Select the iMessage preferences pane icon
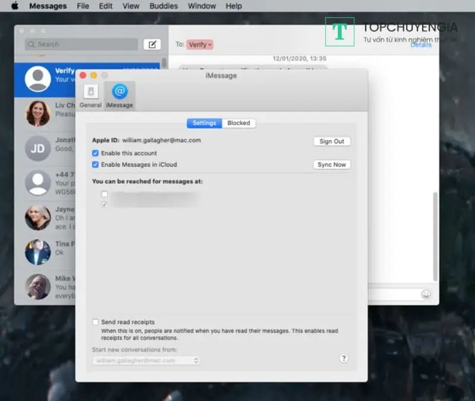This screenshot has width=475, height=401. pos(119,95)
